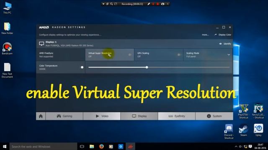Select the farcry3 shortcut icon

coord(258,111)
